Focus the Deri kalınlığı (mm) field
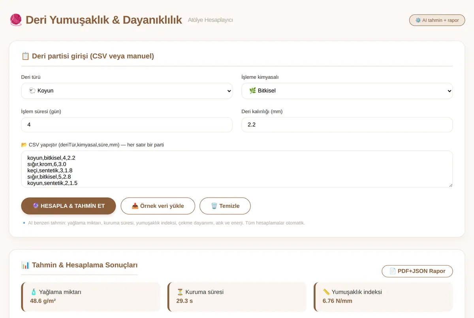This screenshot has width=474, height=318. pyautogui.click(x=347, y=125)
